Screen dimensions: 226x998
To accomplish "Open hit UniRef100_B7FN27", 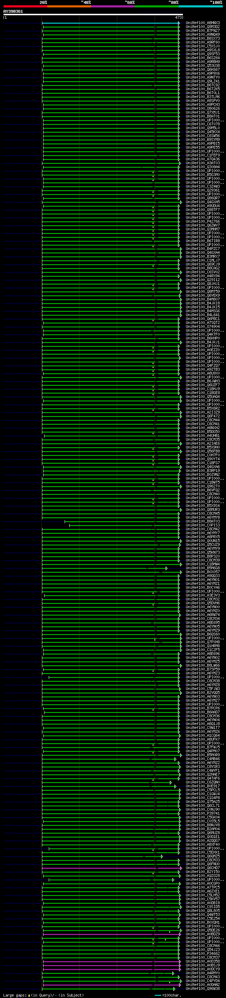I will click(x=203, y=30).
